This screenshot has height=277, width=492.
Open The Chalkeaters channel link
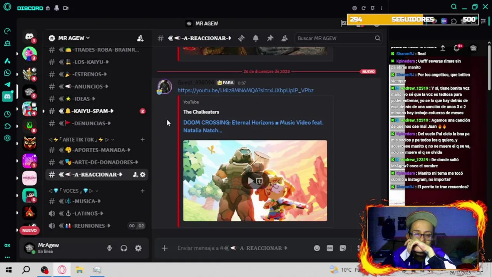pyautogui.click(x=201, y=112)
